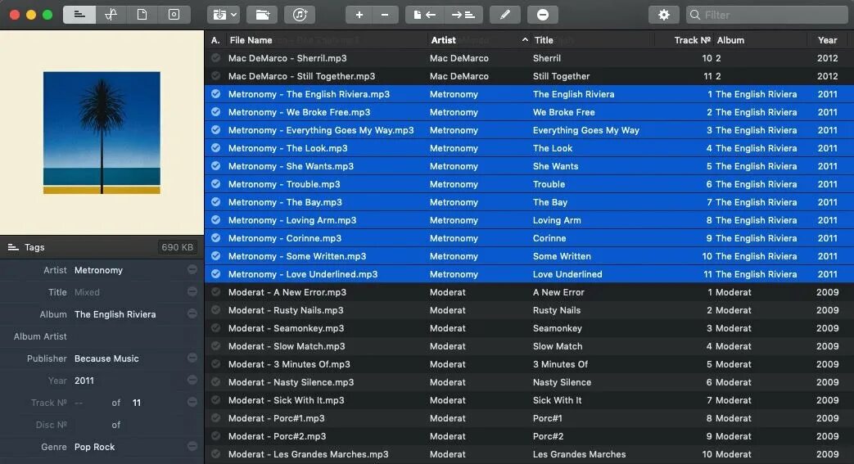Open the import files dropdown in toolbar
Image resolution: width=854 pixels, height=464 pixels.
click(x=224, y=15)
